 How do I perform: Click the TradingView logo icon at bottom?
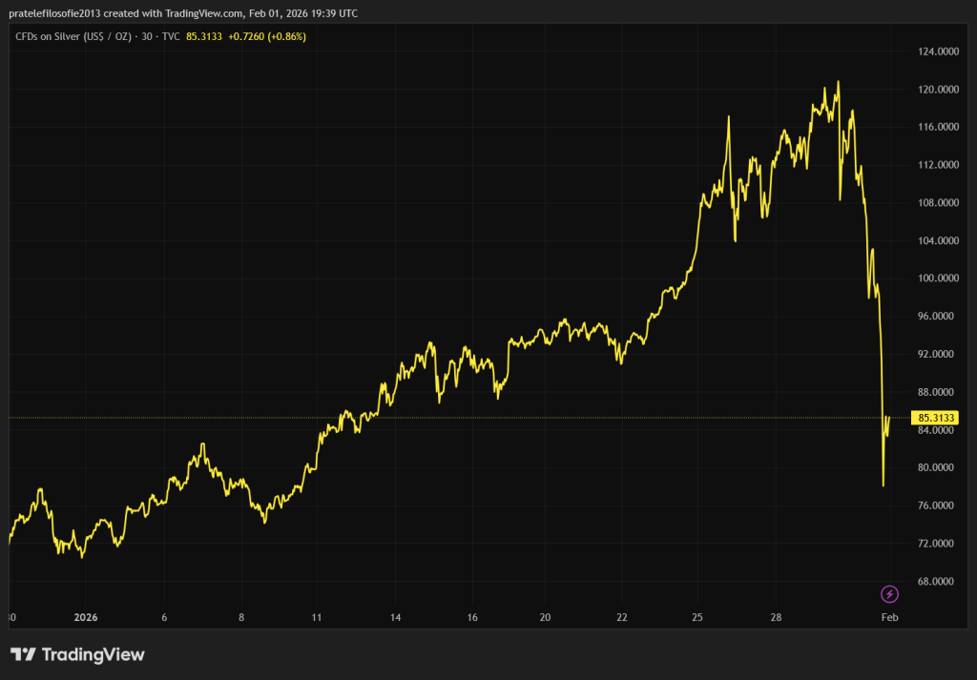(x=24, y=654)
